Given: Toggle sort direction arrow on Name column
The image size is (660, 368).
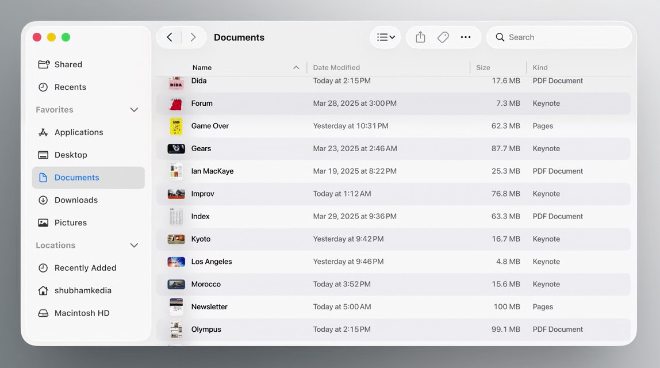Looking at the screenshot, I should 296,67.
